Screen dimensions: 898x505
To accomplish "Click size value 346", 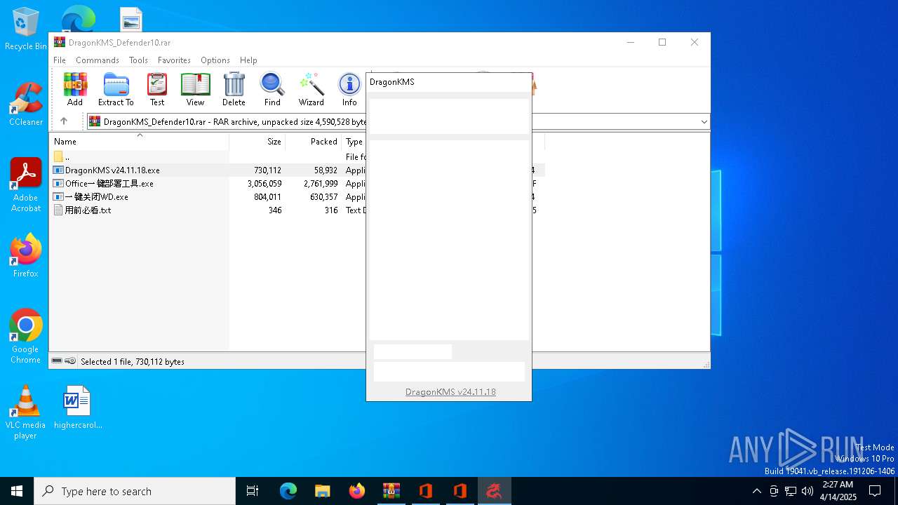I will point(275,210).
